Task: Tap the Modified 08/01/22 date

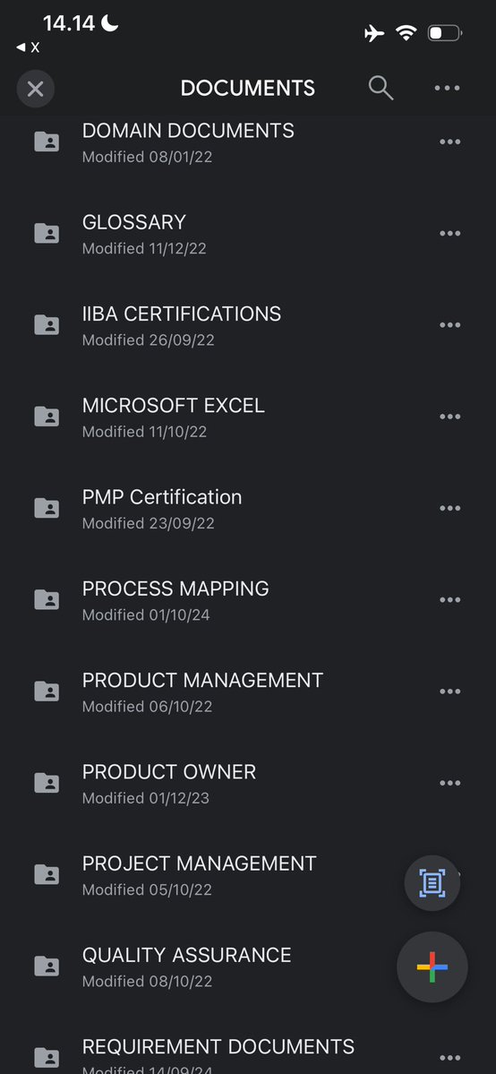Action: [148, 157]
